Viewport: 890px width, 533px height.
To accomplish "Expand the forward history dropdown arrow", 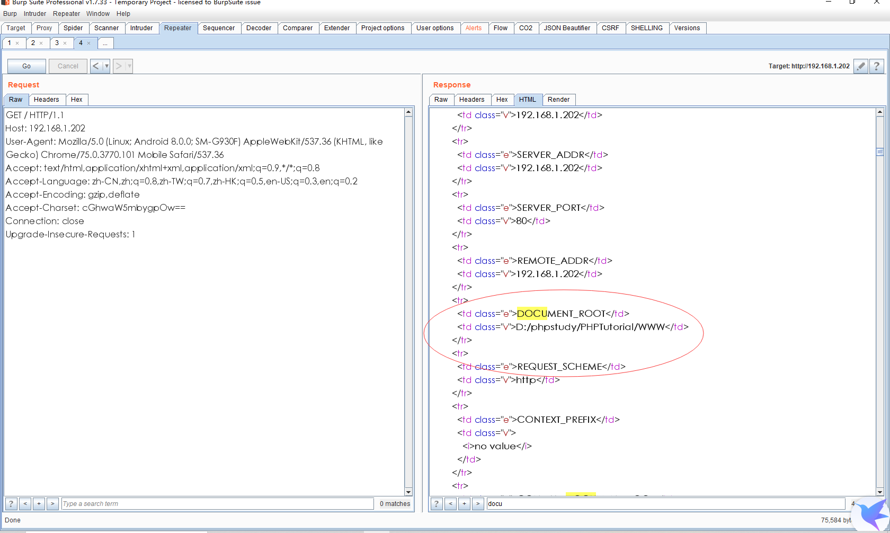I will pos(129,66).
